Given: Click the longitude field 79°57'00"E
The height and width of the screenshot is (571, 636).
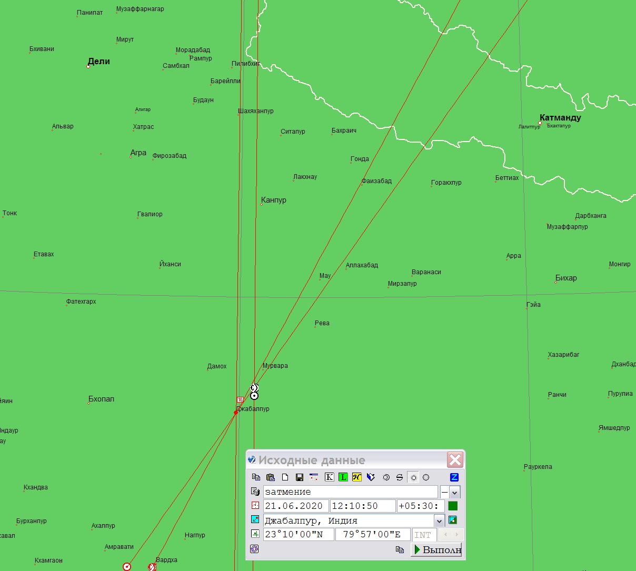Looking at the screenshot, I should tap(373, 535).
